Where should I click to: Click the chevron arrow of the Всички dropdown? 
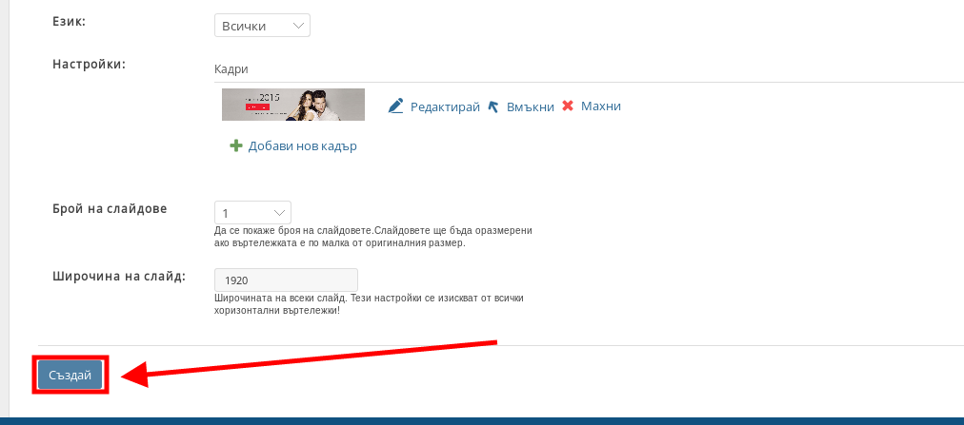point(298,26)
